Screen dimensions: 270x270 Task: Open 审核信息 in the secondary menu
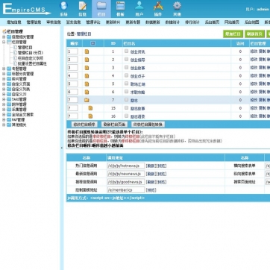click(x=54, y=22)
